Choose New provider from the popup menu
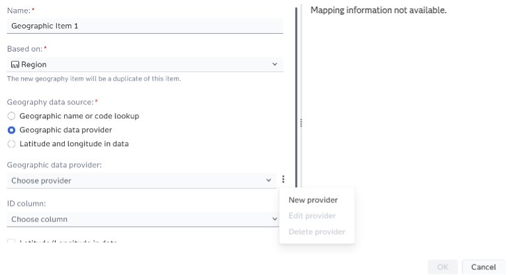 point(313,200)
